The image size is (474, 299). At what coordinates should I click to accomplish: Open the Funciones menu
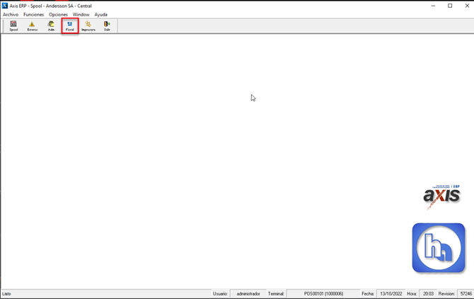[x=33, y=14]
